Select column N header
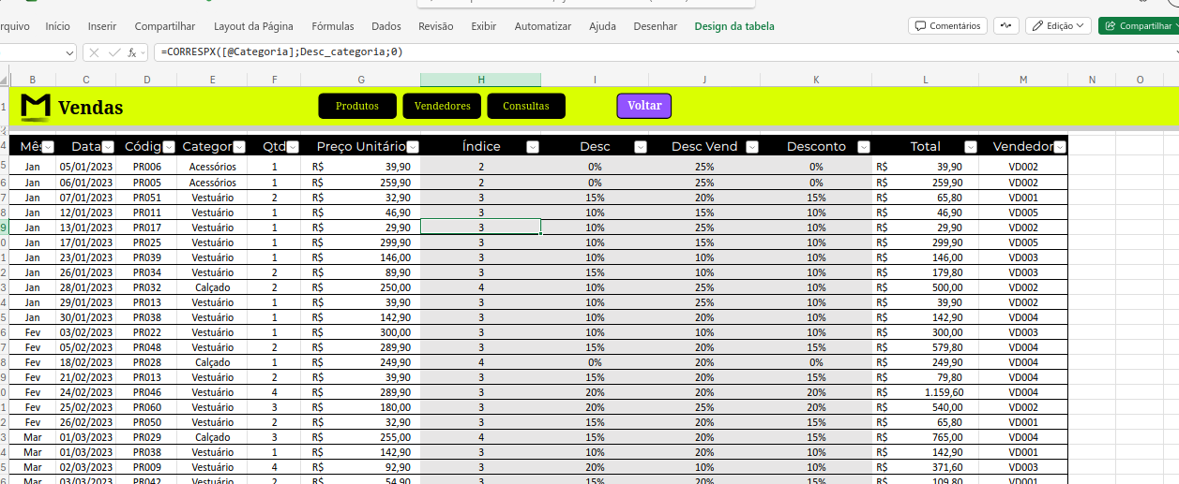Screen dimensions: 1179x484 coord(1092,80)
